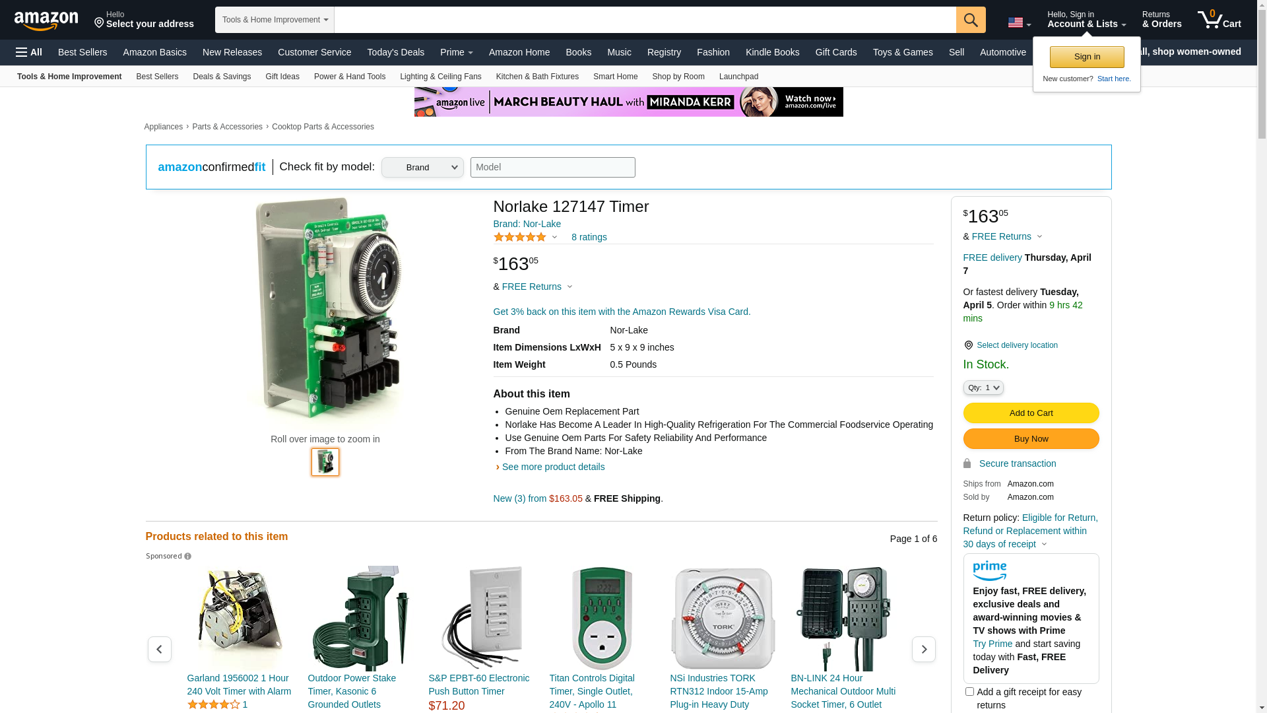Viewport: 1267px width, 713px height.
Task: Click the country flag language selector
Action: [1019, 22]
